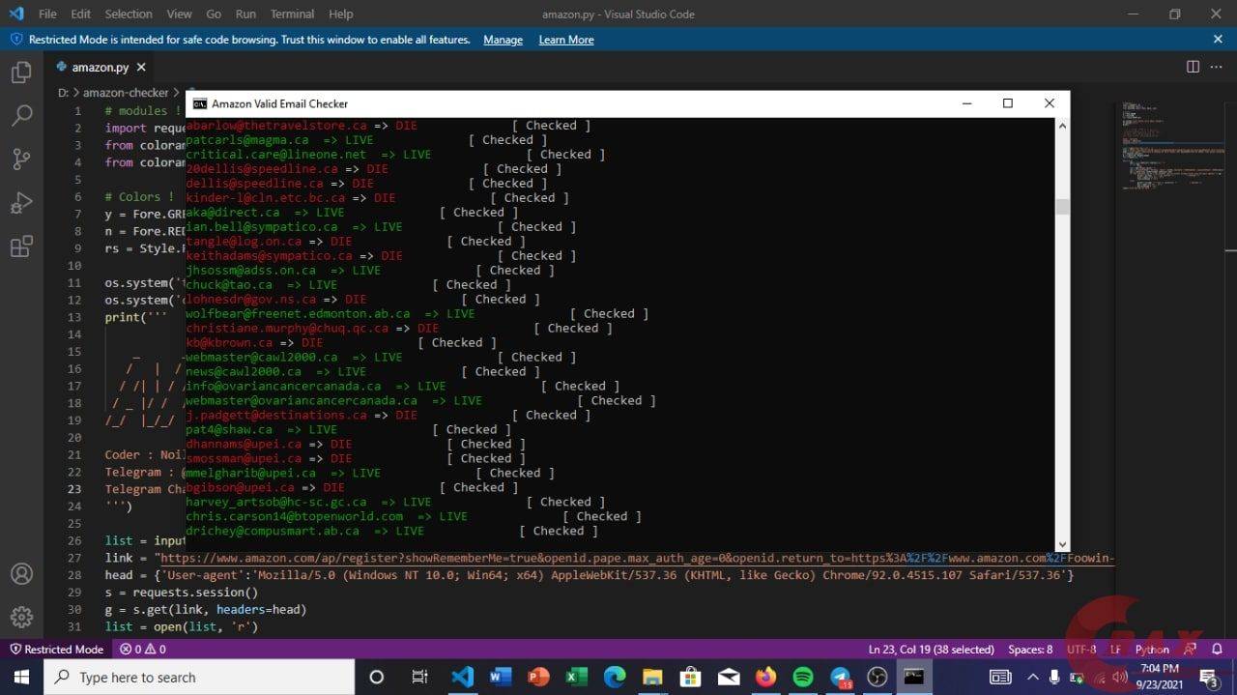Open PowerPoint from the taskbar

[538, 677]
